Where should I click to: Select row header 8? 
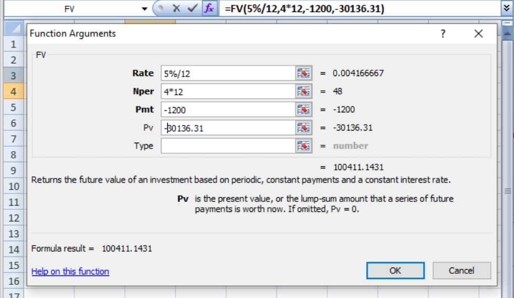click(14, 154)
